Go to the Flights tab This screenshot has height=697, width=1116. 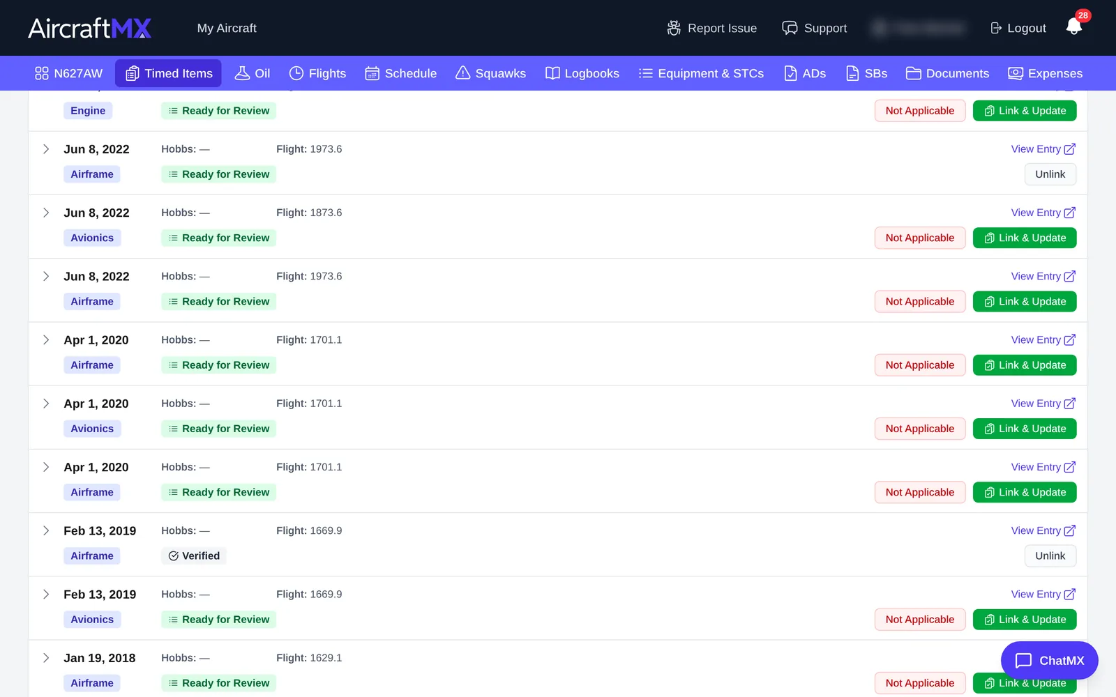(317, 73)
